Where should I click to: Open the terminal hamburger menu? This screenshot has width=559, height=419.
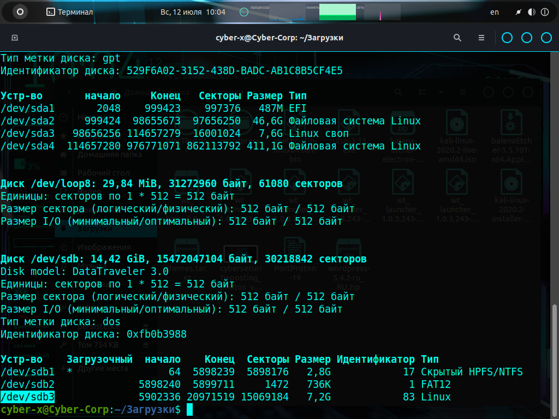[x=481, y=38]
